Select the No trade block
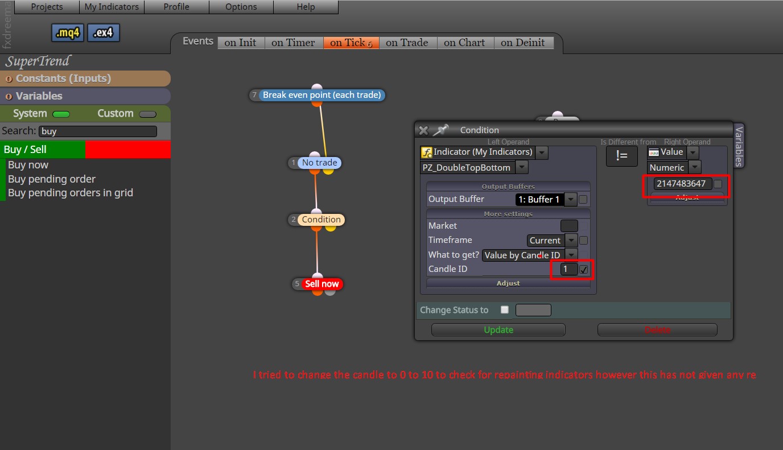The image size is (783, 450). (x=319, y=163)
